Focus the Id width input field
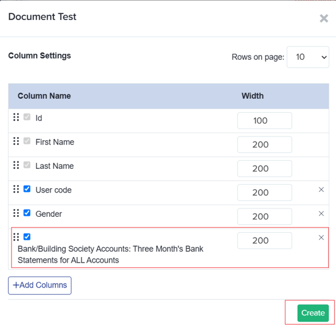 pos(264,121)
